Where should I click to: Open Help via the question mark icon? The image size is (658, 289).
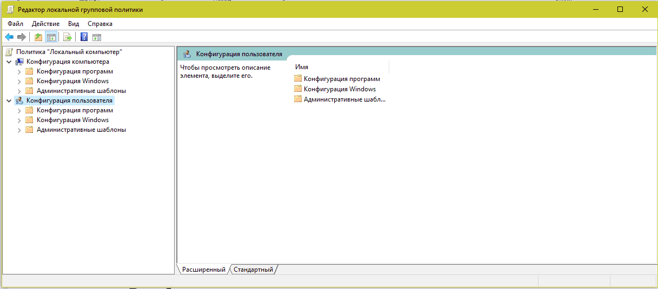coord(84,37)
